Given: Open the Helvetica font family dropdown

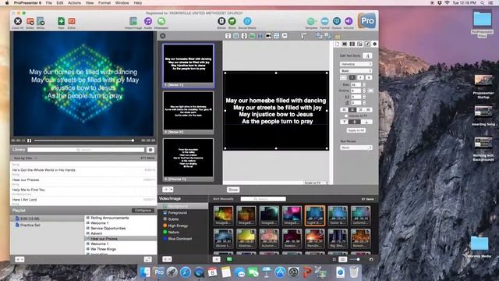Looking at the screenshot, I should point(356,64).
